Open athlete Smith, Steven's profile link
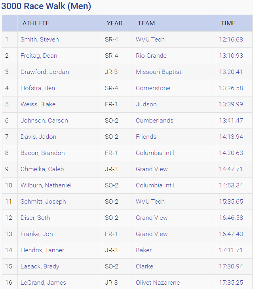The width and height of the screenshot is (253, 289). (40, 40)
